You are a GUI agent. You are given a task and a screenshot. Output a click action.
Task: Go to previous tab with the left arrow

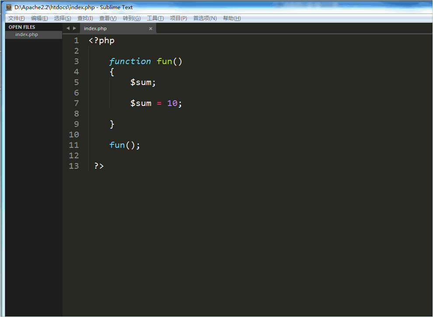[68, 28]
